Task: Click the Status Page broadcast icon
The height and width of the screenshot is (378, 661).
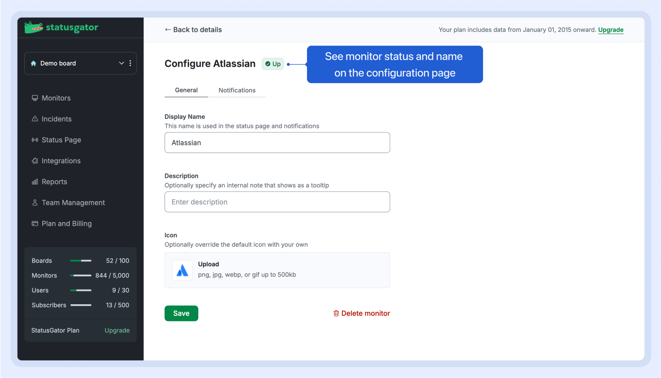Action: tap(35, 140)
